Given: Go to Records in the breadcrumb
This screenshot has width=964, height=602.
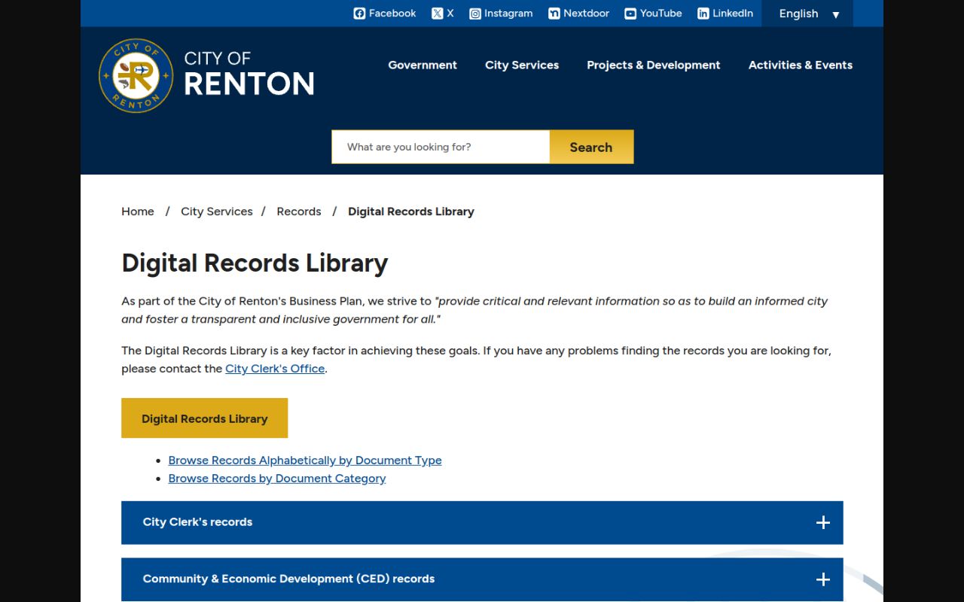Looking at the screenshot, I should [299, 211].
